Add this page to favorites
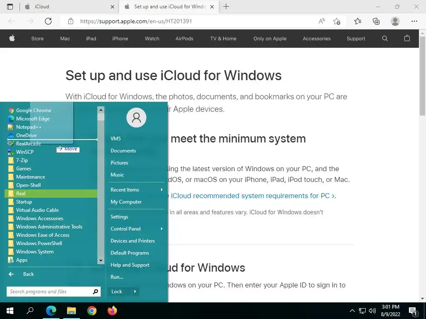The image size is (426, 319). pos(337,21)
